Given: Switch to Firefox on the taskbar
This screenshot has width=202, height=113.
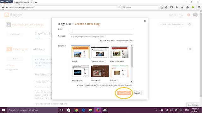Looking at the screenshot, I should 98,110.
